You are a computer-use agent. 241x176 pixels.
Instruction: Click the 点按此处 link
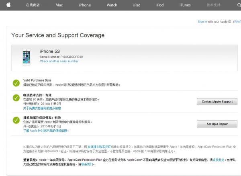pos(219,160)
